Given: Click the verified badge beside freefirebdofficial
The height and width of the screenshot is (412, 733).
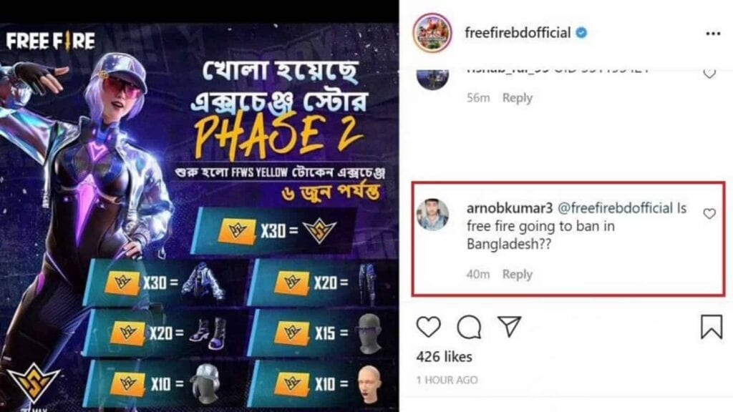Looking at the screenshot, I should point(581,33).
